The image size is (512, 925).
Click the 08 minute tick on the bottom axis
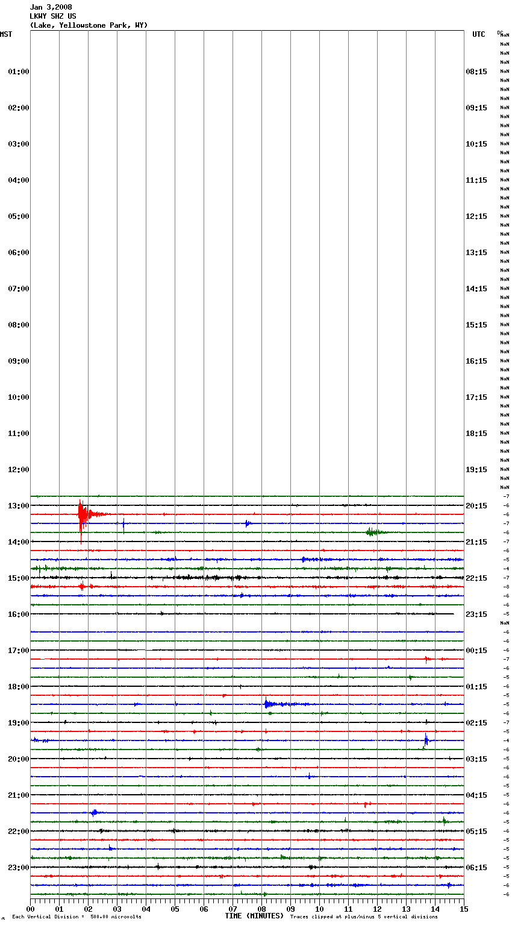[x=261, y=909]
